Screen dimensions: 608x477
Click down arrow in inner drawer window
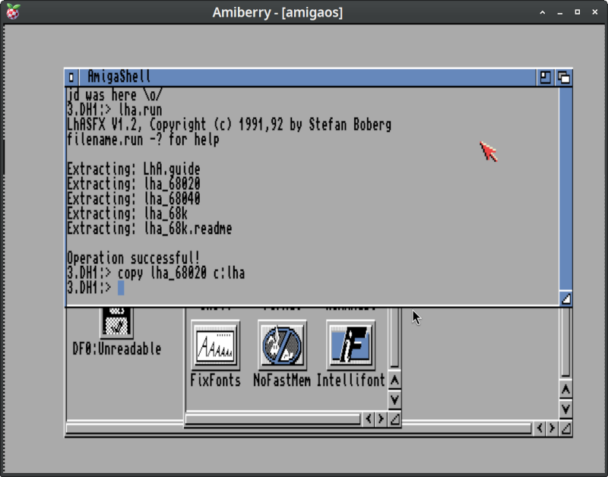394,400
